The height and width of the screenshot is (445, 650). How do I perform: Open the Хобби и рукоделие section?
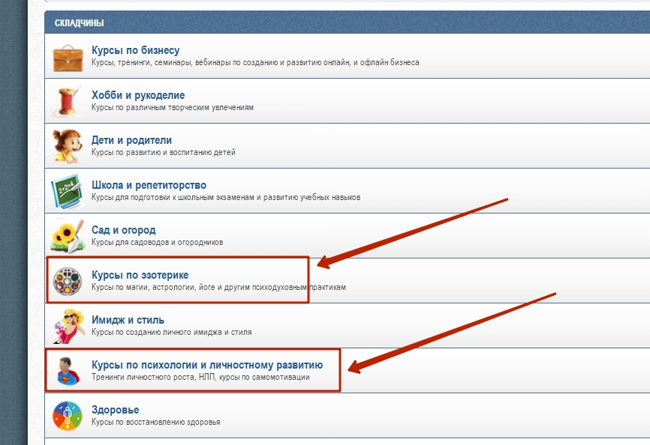coord(137,95)
